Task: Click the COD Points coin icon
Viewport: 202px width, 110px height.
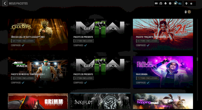Action: tap(189, 12)
